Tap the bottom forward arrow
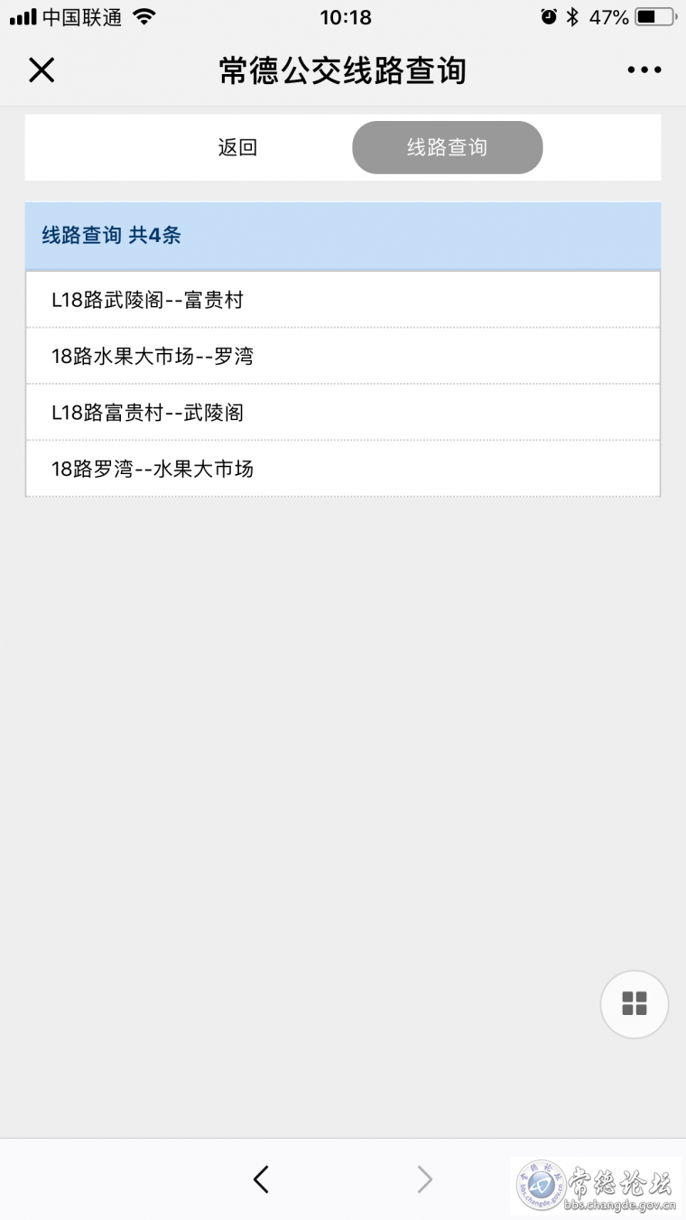 [424, 1178]
